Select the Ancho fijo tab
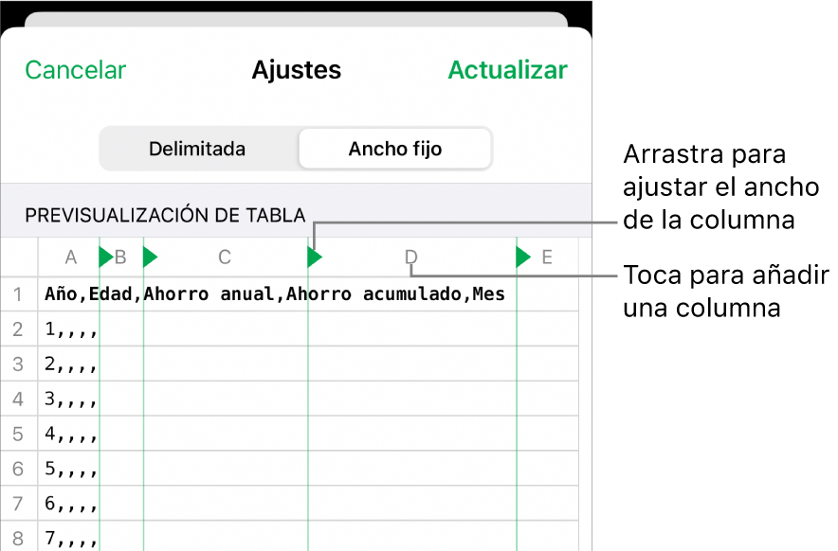This screenshot has width=838, height=551. point(395,149)
